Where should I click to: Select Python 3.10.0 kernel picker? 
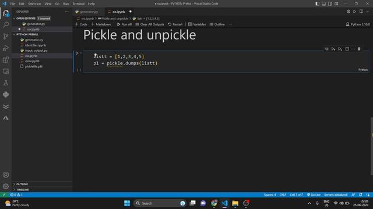(358, 24)
